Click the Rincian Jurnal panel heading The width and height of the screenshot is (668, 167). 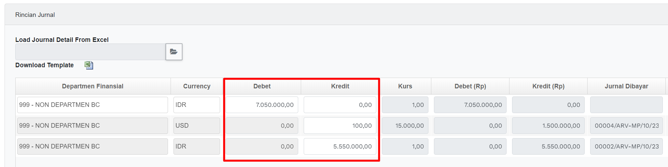(35, 15)
